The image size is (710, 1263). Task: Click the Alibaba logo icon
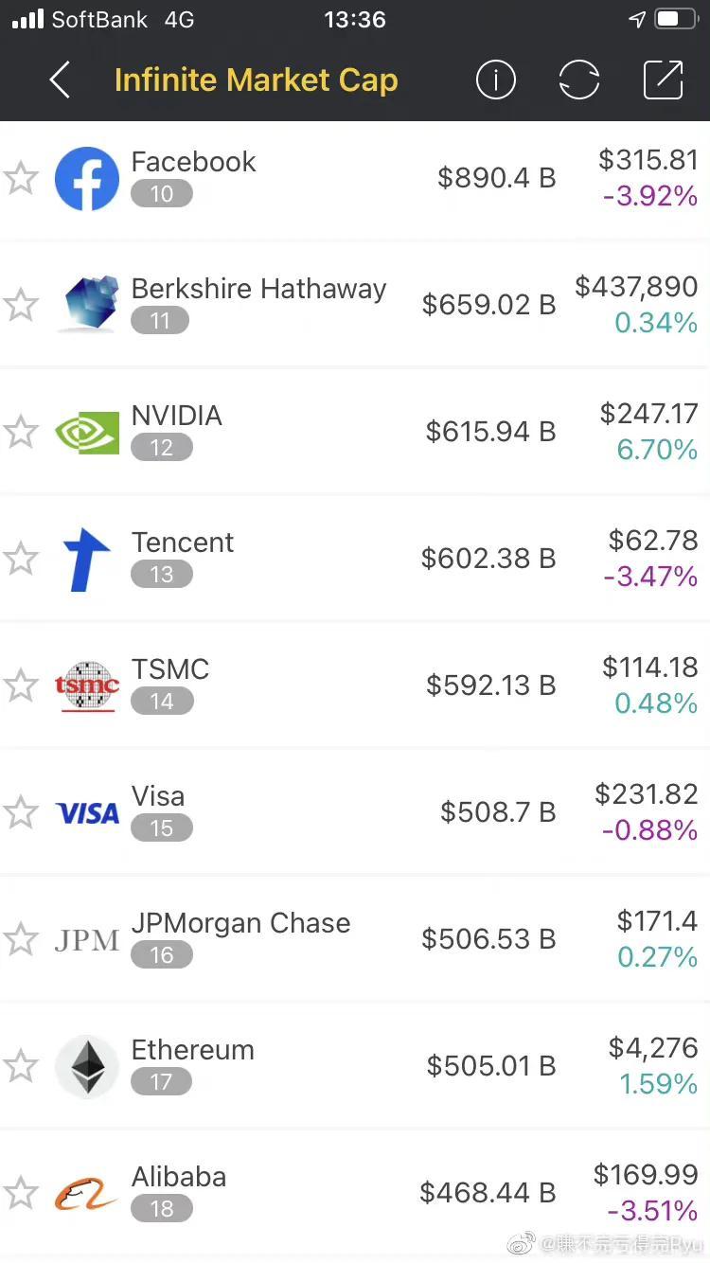[x=87, y=1193]
